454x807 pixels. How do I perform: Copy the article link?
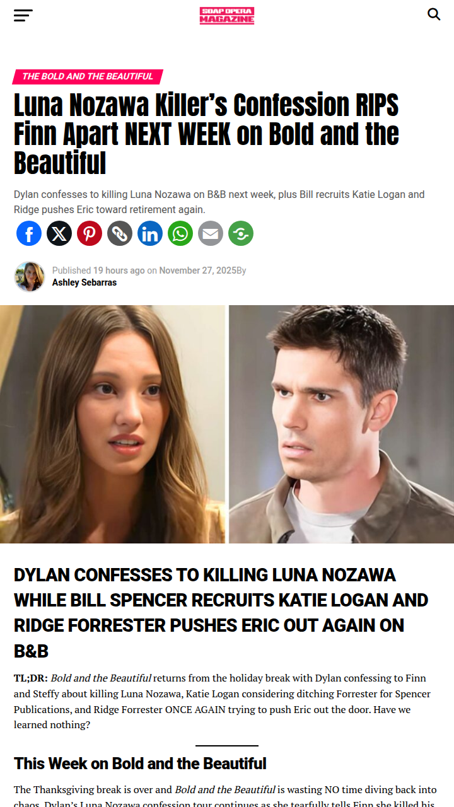click(x=120, y=233)
